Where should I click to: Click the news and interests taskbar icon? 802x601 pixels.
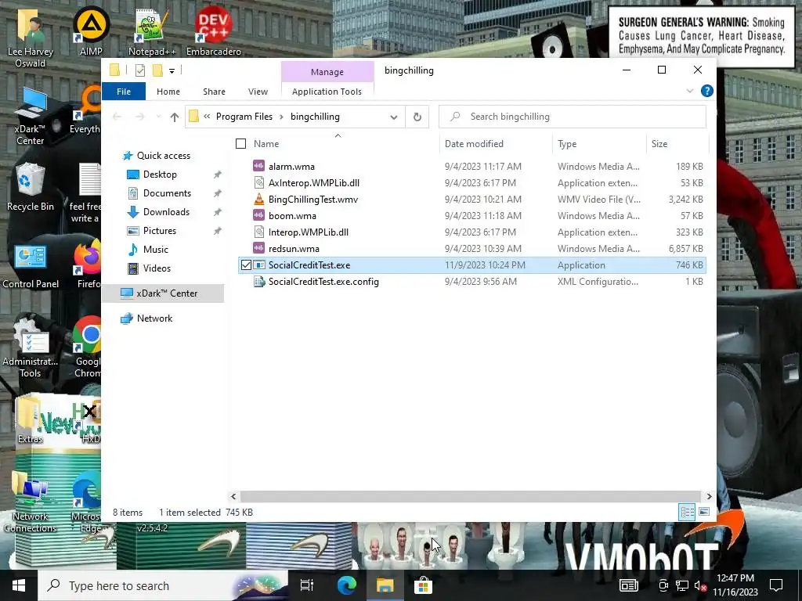pyautogui.click(x=629, y=585)
